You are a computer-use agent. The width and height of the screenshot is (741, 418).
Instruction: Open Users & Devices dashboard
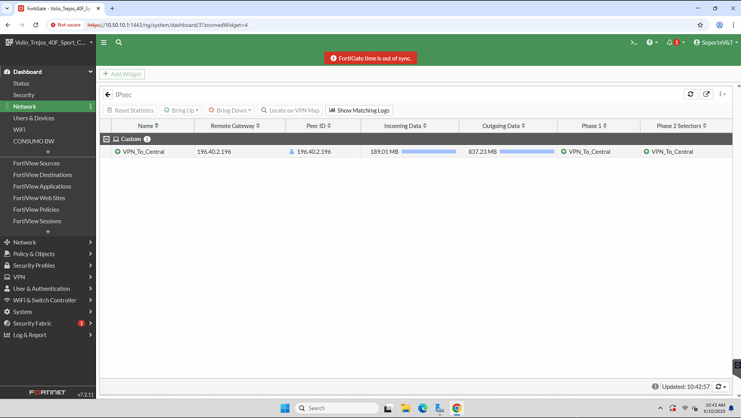point(34,118)
